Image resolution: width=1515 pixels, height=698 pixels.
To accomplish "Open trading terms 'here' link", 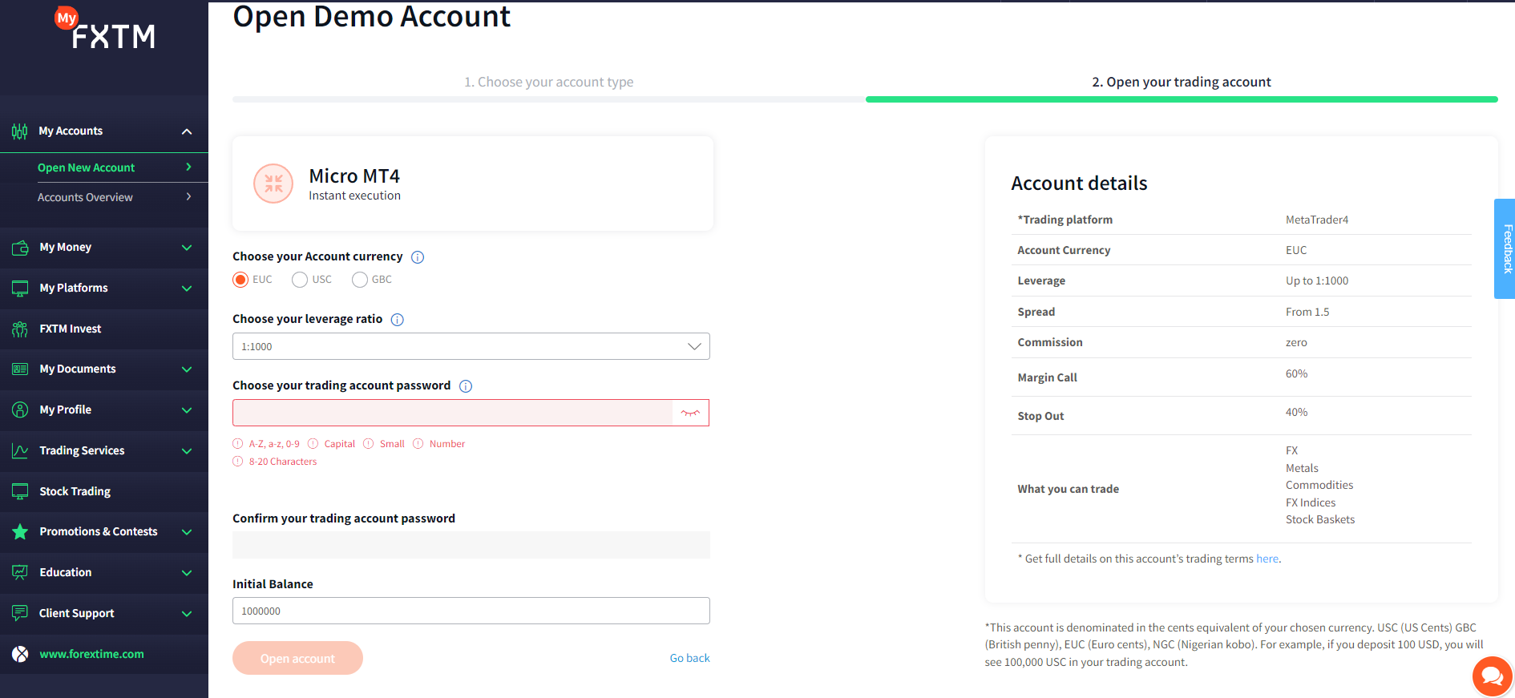I will point(1267,559).
